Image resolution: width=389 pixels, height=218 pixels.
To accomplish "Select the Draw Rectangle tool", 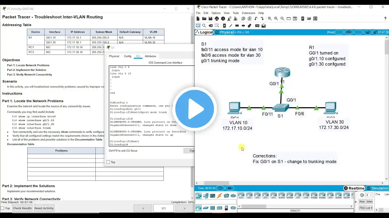I will [x=237, y=26].
